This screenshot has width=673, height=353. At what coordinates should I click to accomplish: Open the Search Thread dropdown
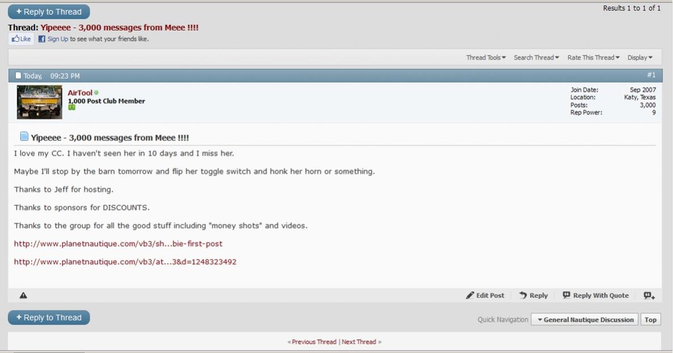pos(536,58)
